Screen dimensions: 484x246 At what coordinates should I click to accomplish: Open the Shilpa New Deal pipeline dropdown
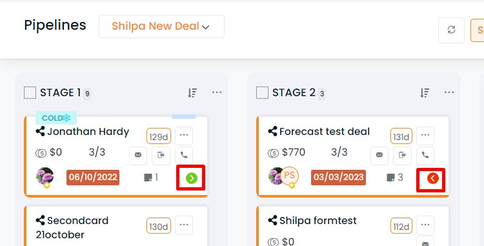tap(161, 26)
